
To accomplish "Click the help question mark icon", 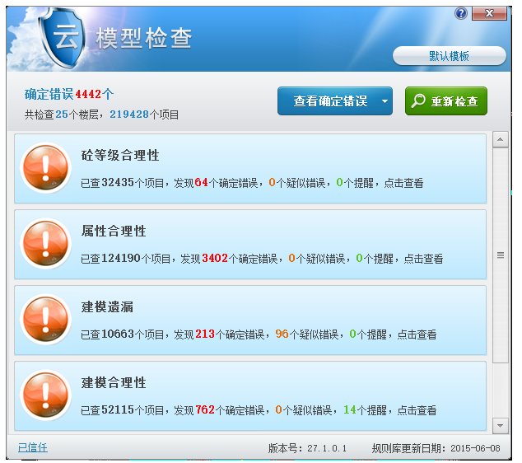I will click(461, 13).
